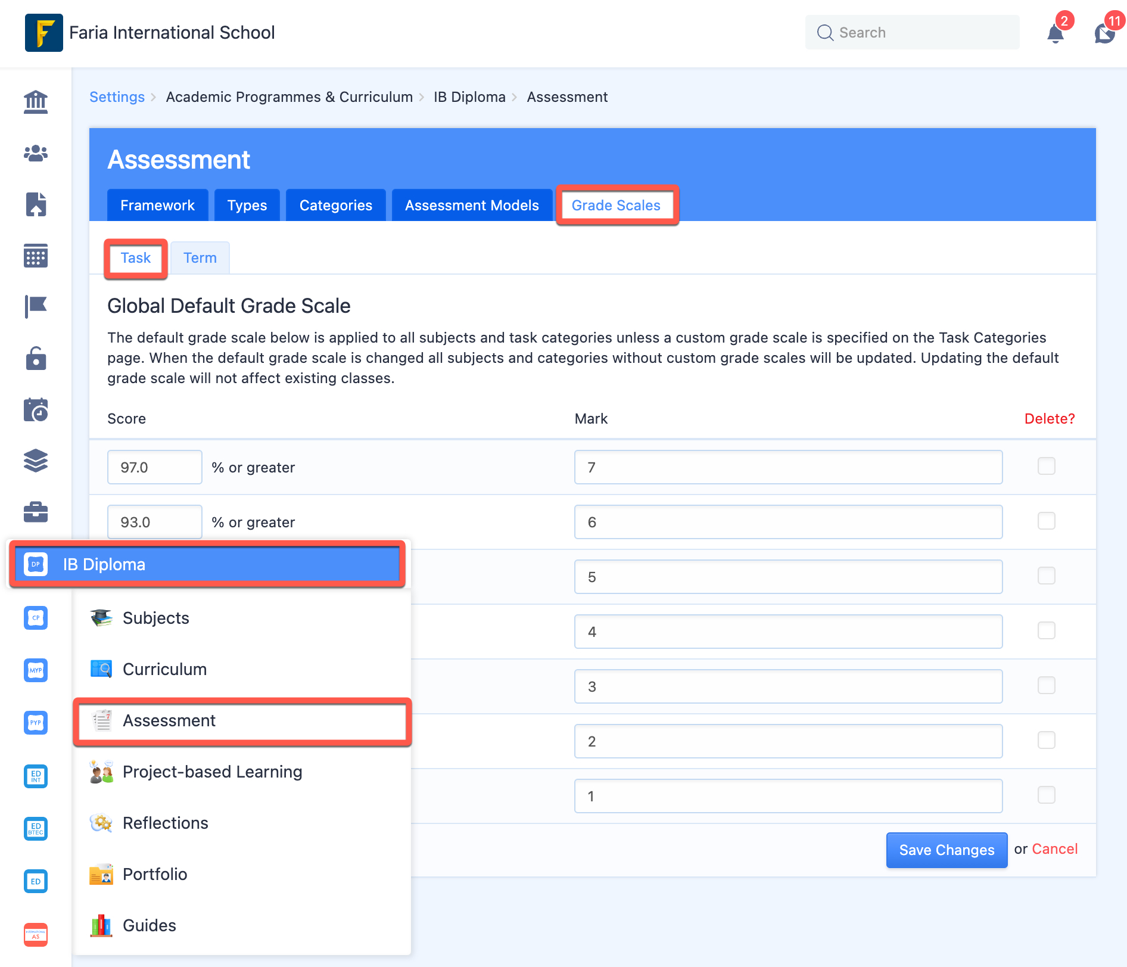Open the MYP programme icon
Image resolution: width=1127 pixels, height=967 pixels.
point(35,670)
